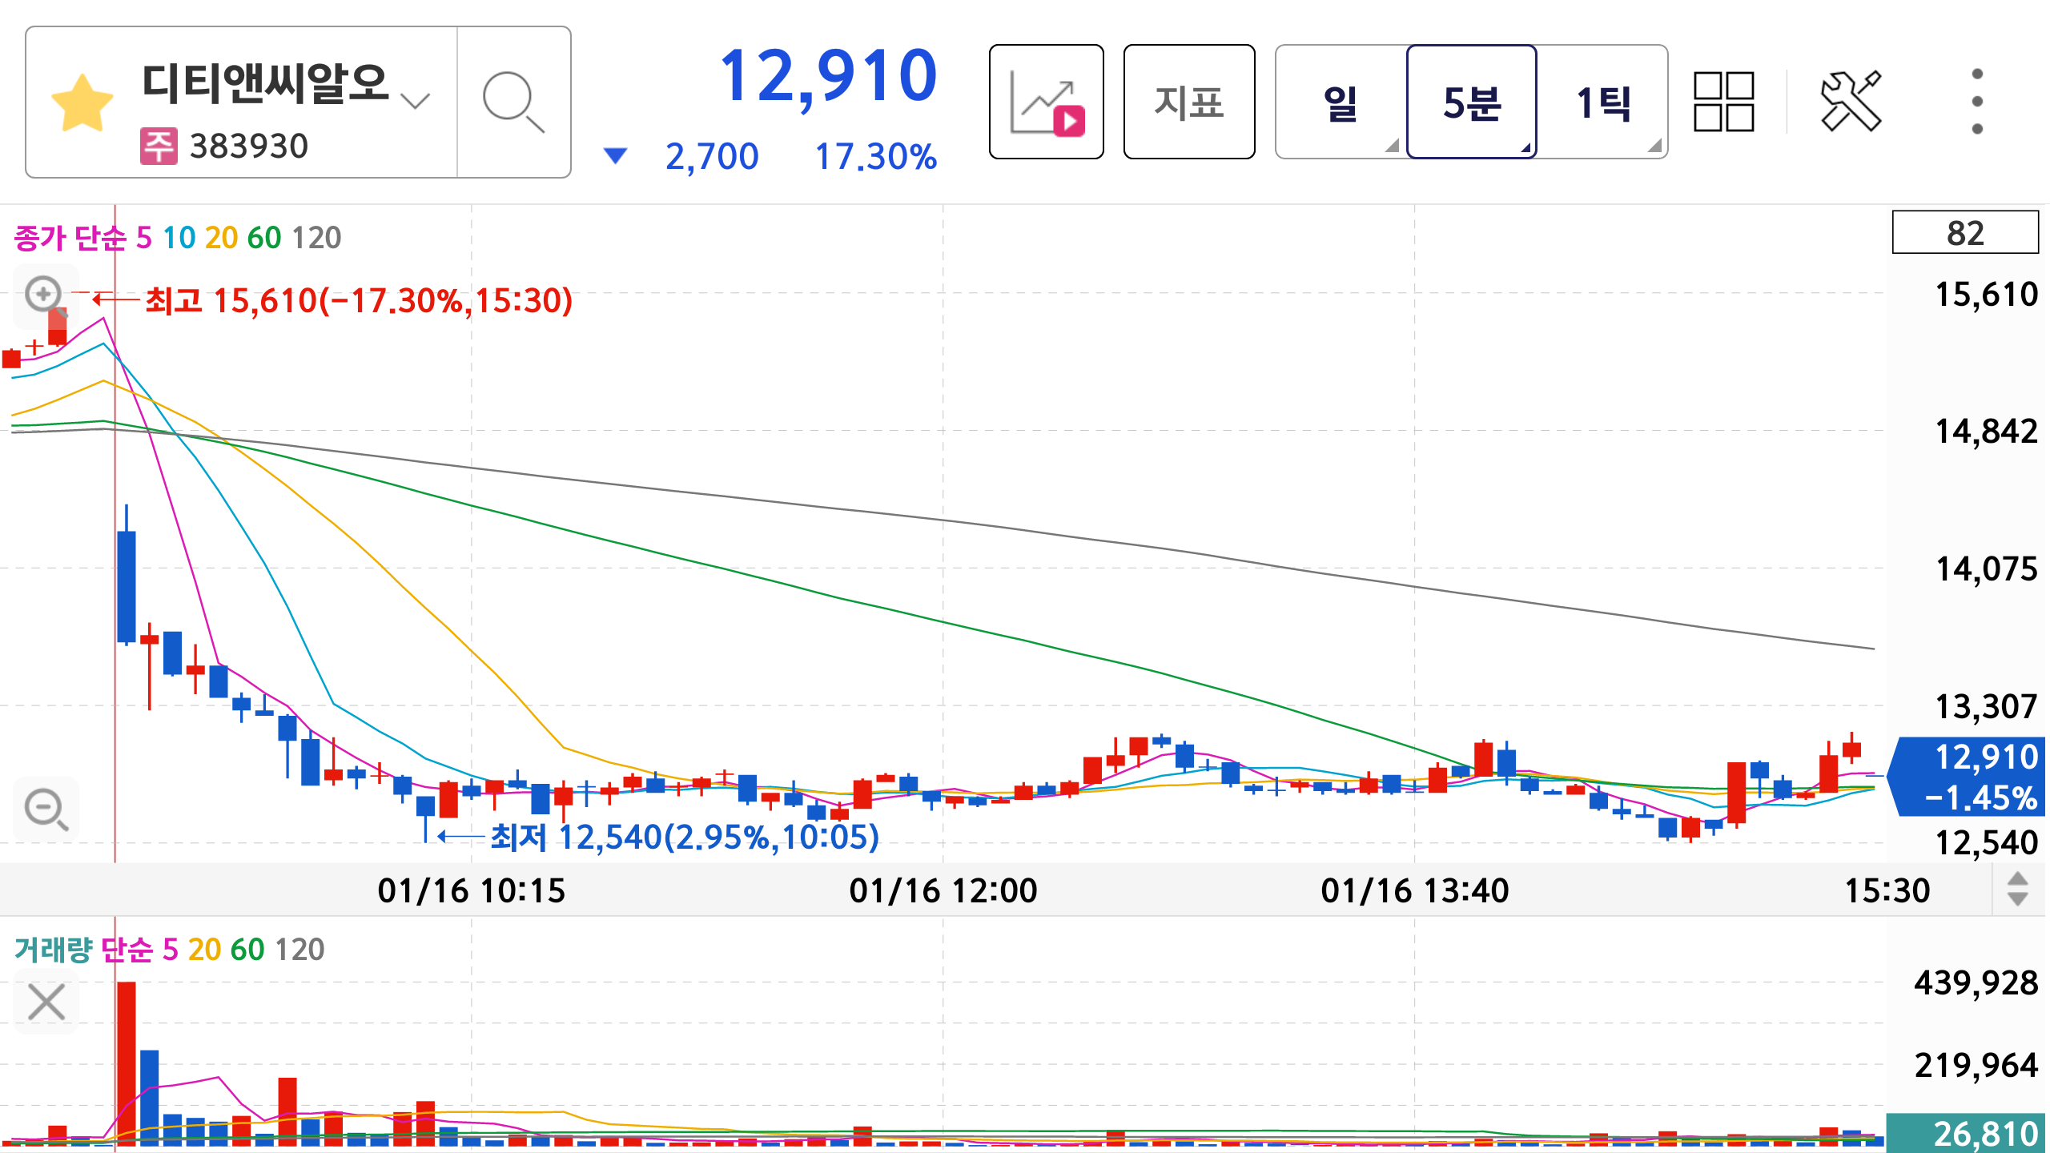This screenshot has width=2050, height=1153.
Task: Zoom in the chart with plus magnifier
Action: coord(44,295)
